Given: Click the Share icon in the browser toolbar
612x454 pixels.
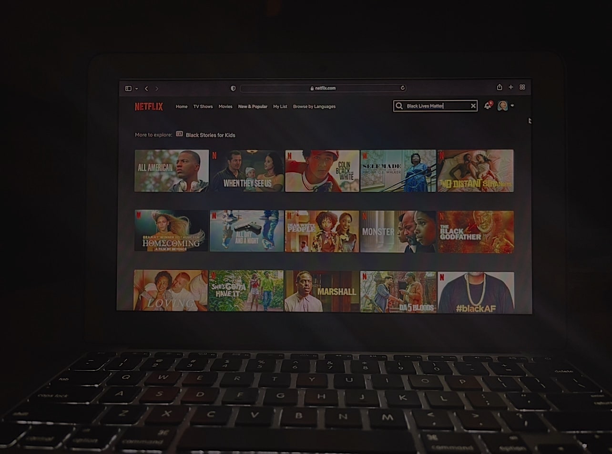Looking at the screenshot, I should coord(499,87).
